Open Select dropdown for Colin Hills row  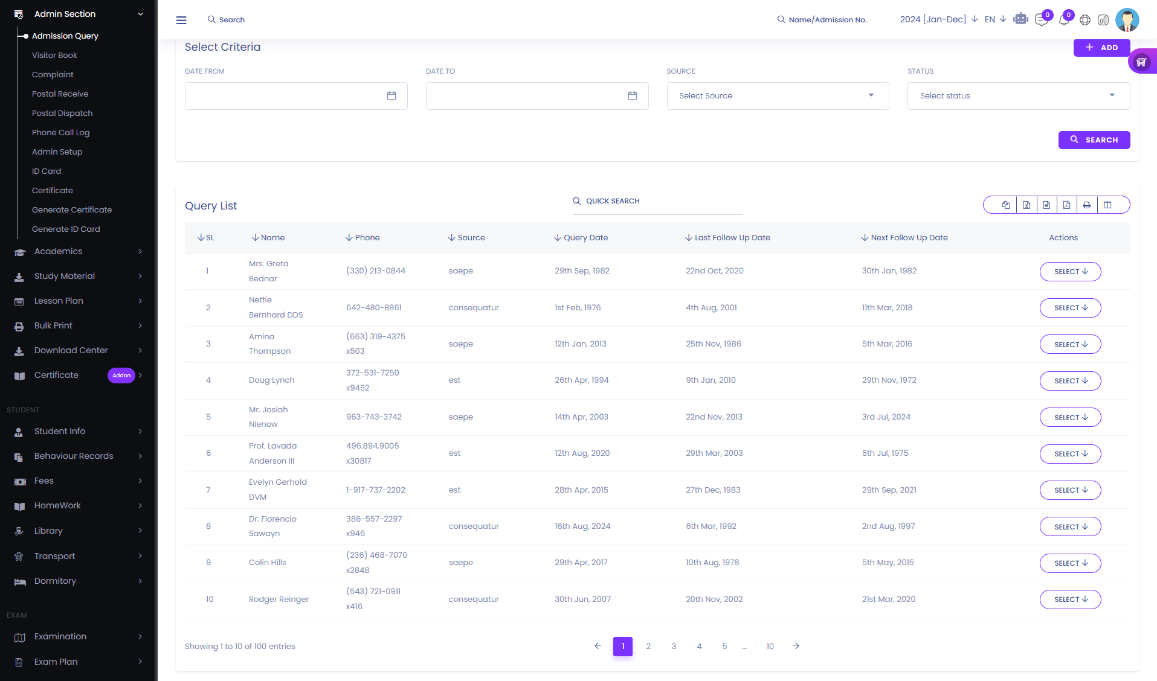(x=1070, y=563)
